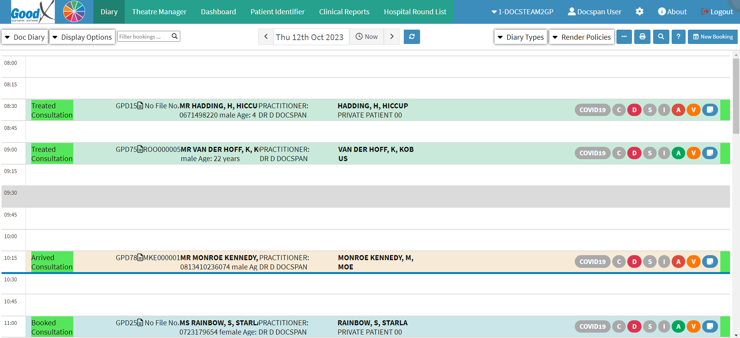The width and height of the screenshot is (740, 338).
Task: Click the three-dots more options button
Action: 624,37
